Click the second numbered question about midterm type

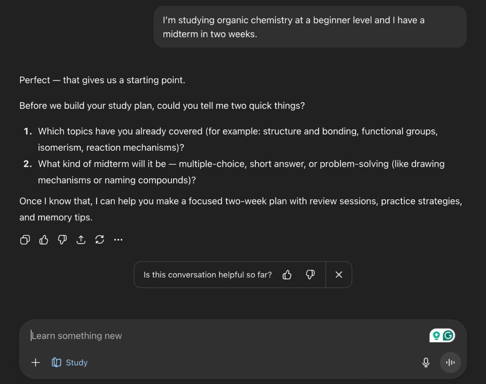(x=241, y=172)
